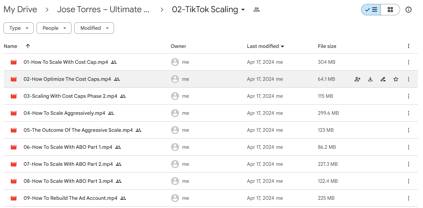The image size is (423, 208).
Task: Click the 299.6 MB file size cell
Action: tap(328, 113)
